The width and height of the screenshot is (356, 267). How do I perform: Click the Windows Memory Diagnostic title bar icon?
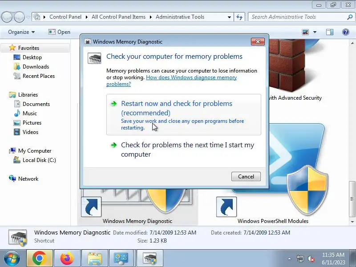88,42
